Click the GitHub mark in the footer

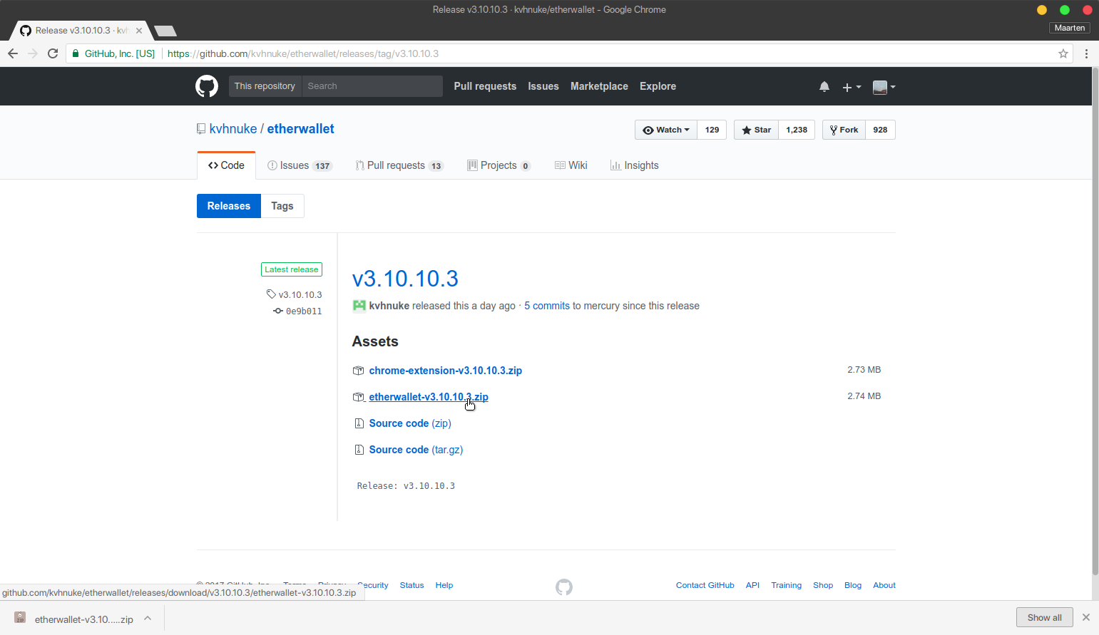tap(563, 587)
